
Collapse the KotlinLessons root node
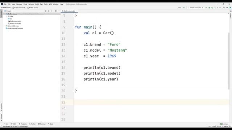4,14
